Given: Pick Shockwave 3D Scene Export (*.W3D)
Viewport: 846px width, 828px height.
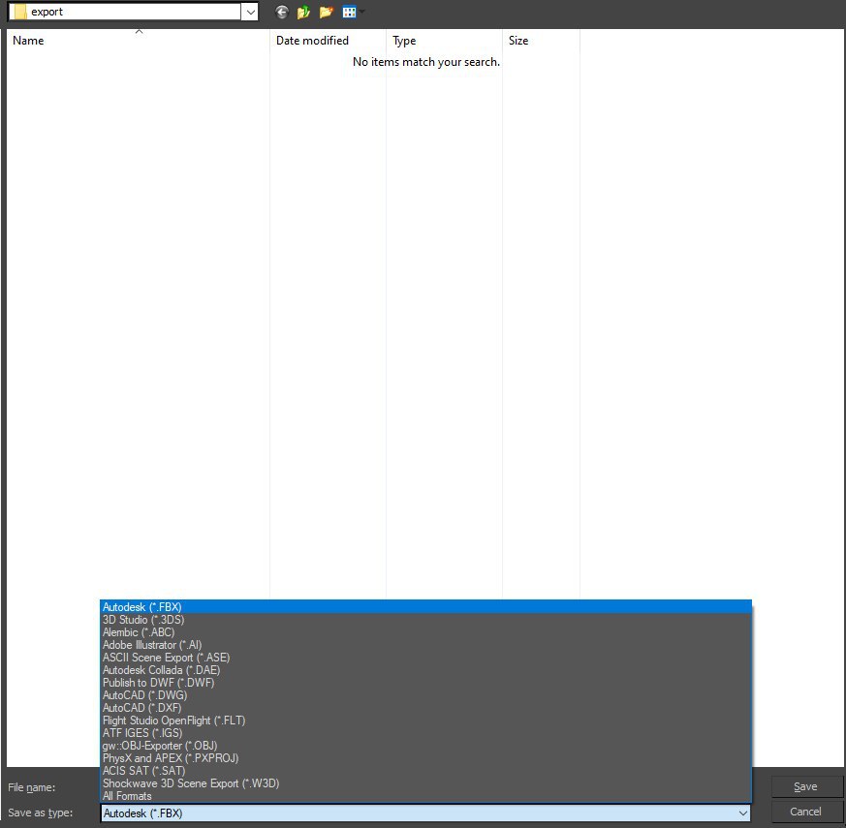Looking at the screenshot, I should coord(425,783).
